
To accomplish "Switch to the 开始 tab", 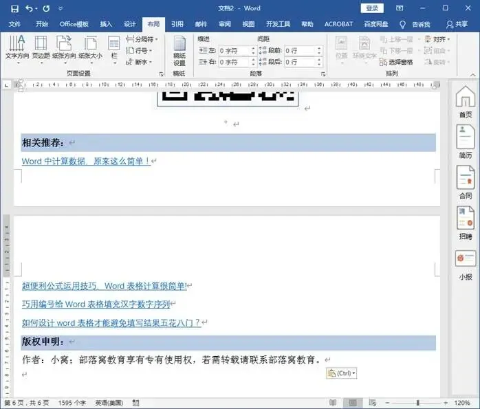I will tap(42, 24).
